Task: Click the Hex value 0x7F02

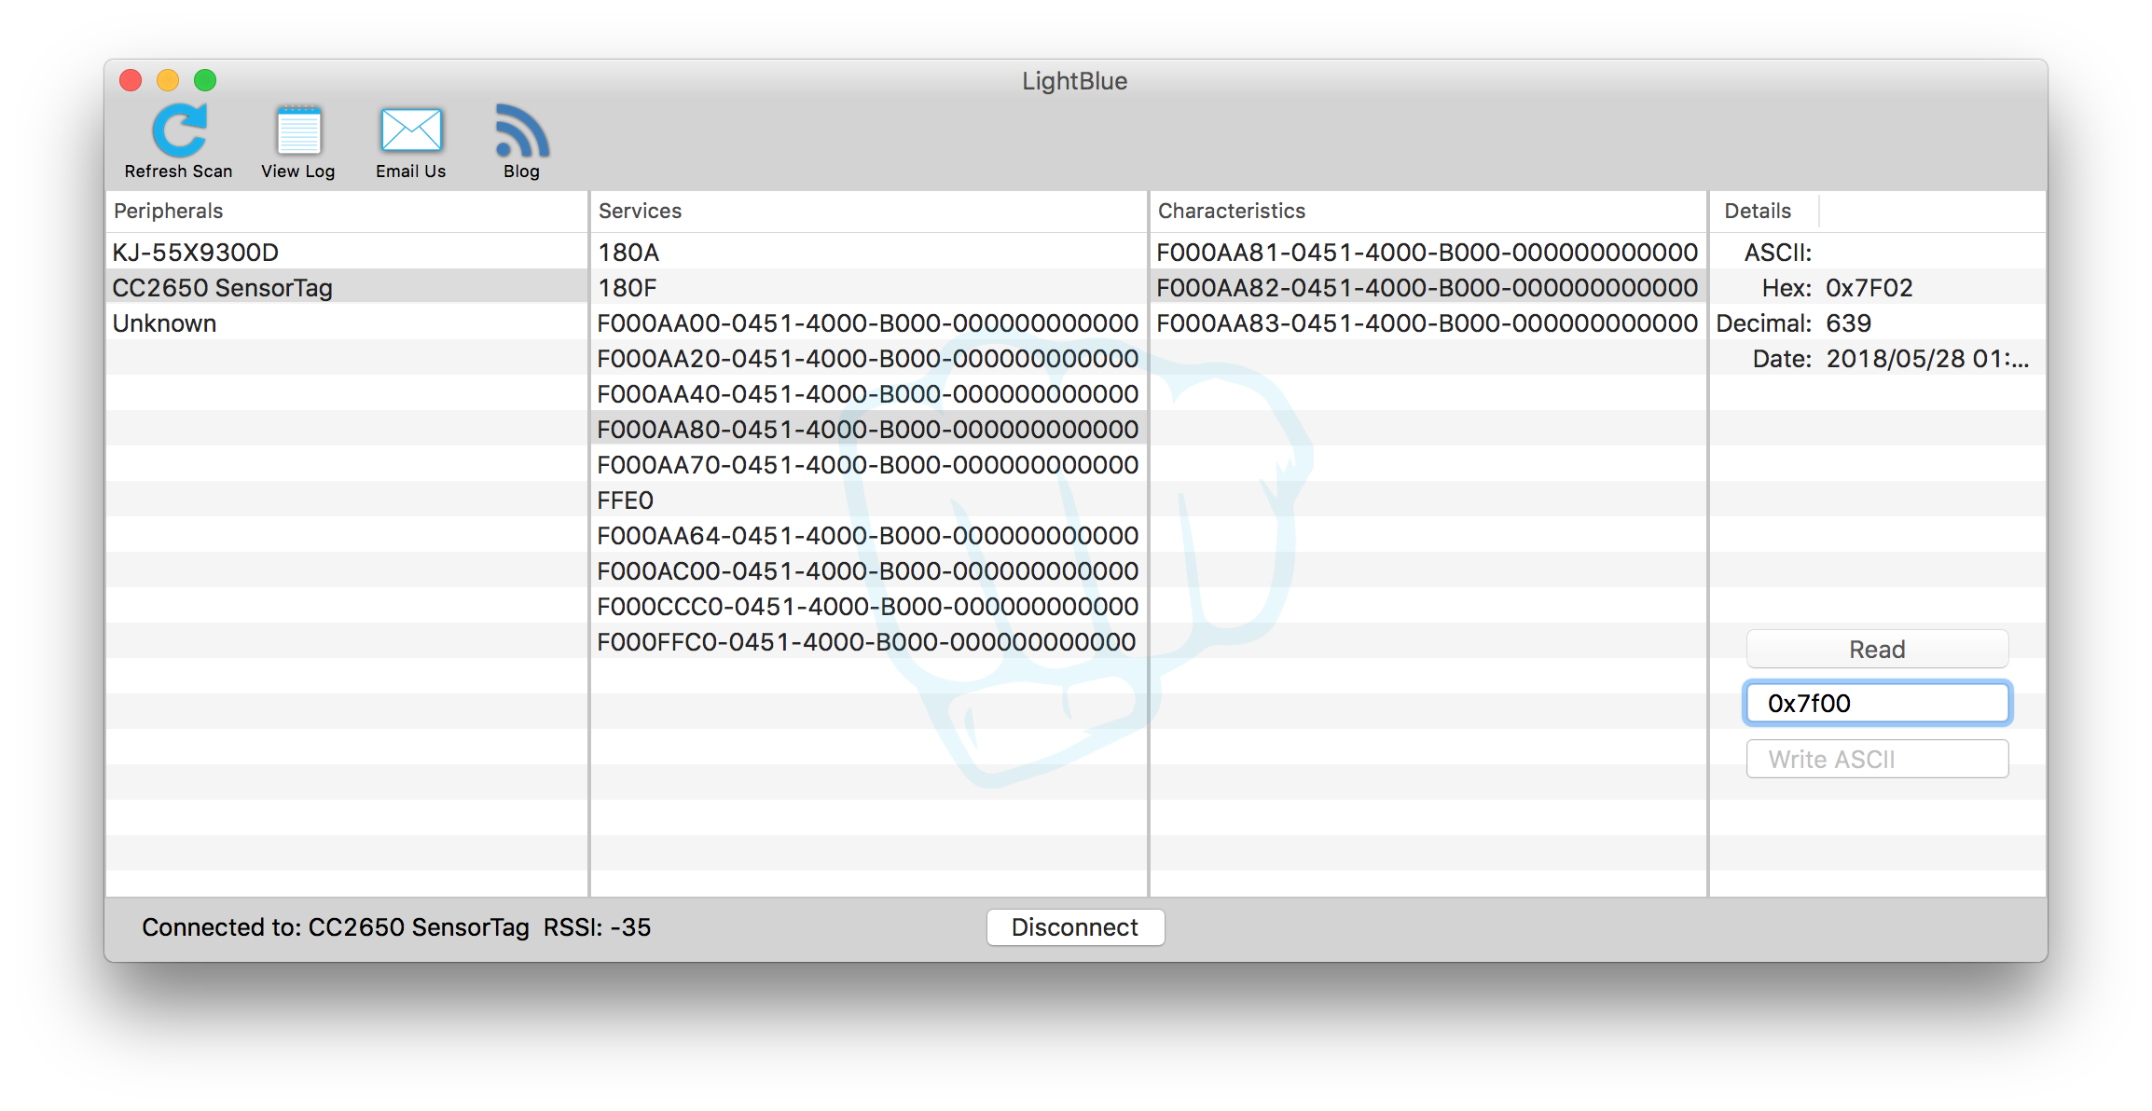Action: click(1869, 288)
